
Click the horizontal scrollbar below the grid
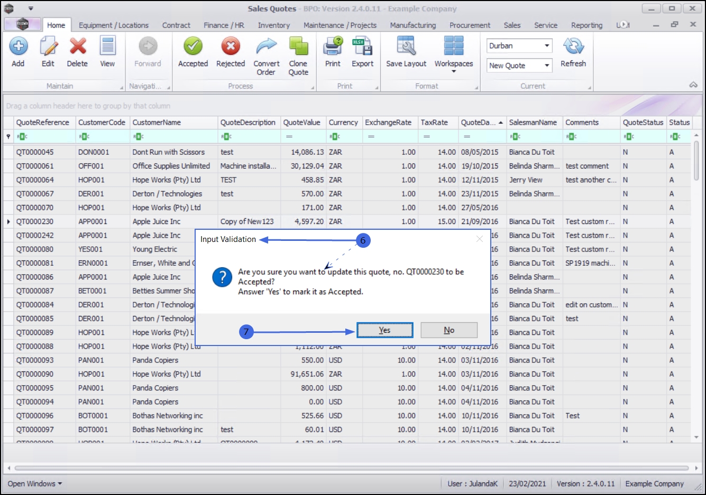(352, 468)
